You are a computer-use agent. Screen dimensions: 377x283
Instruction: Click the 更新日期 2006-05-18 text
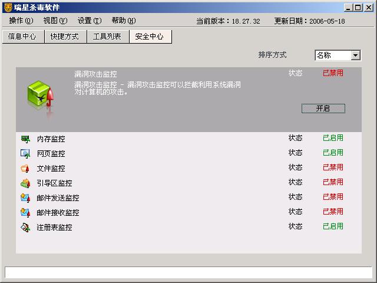[x=310, y=21]
